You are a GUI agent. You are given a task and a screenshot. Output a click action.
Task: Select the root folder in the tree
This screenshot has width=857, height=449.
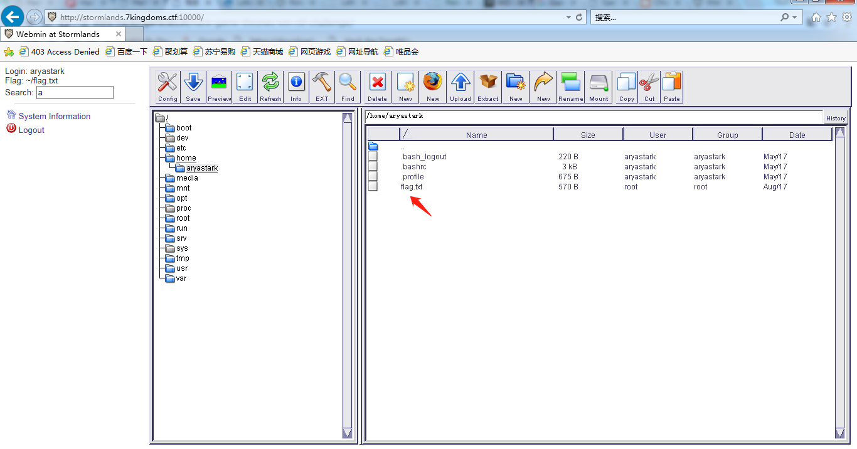(x=183, y=218)
